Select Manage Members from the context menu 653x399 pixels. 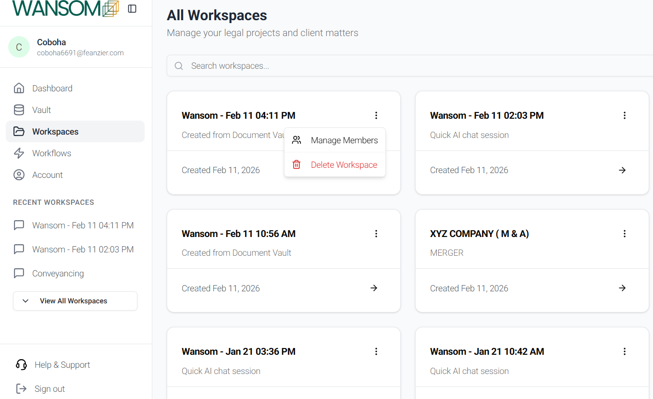(x=335, y=140)
